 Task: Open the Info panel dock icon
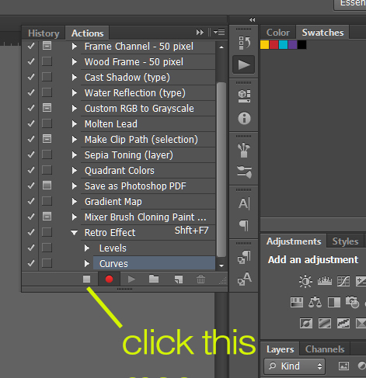[x=244, y=119]
